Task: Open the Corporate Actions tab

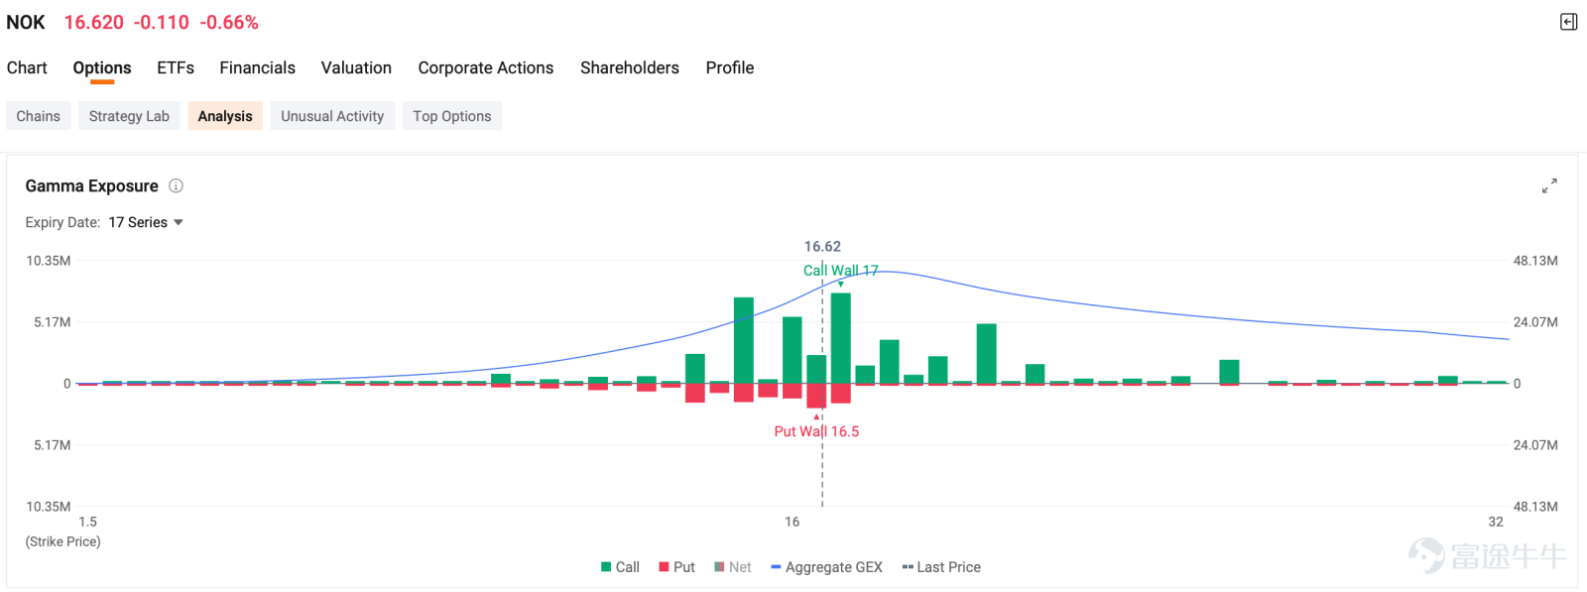Action: 486,67
